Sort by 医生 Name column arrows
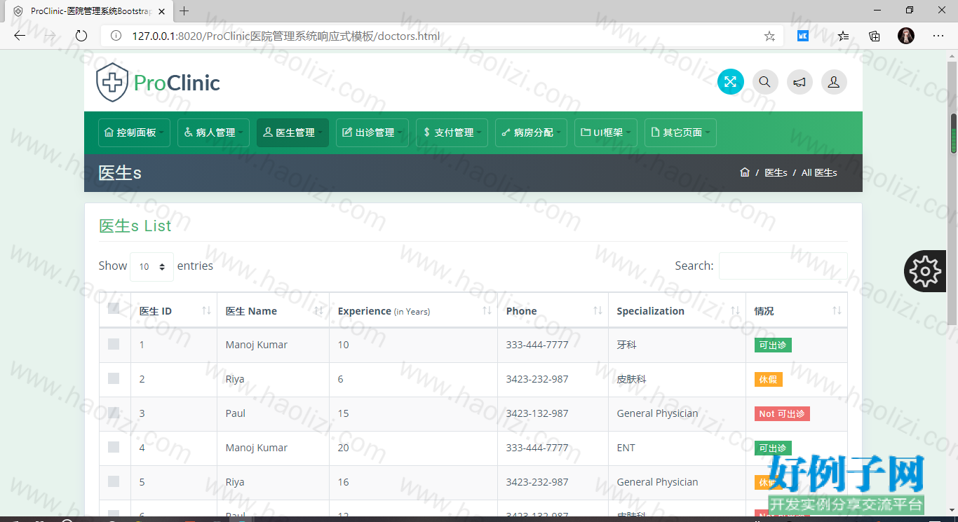Viewport: 958px width, 522px height. 318,310
